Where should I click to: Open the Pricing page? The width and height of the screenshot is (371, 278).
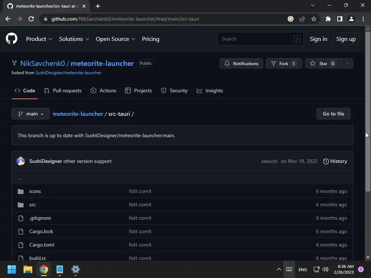pyautogui.click(x=151, y=39)
